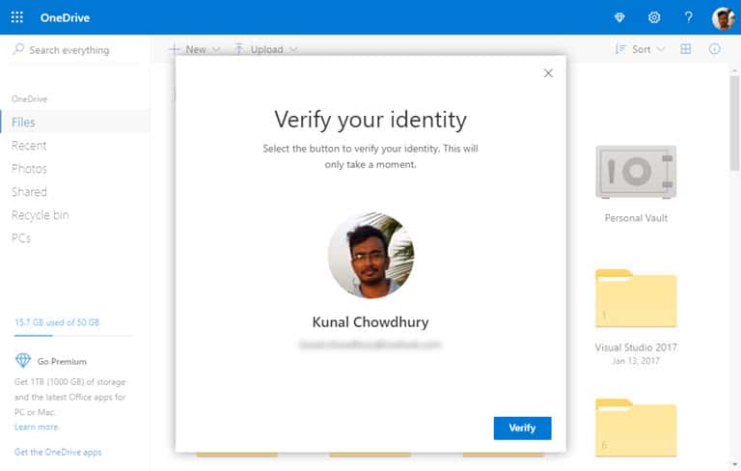The width and height of the screenshot is (741, 471).
Task: Click the Jan 13, 2017 date text
Action: [636, 361]
